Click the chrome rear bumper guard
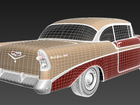The height and width of the screenshot is (105, 140). [x=22, y=78]
